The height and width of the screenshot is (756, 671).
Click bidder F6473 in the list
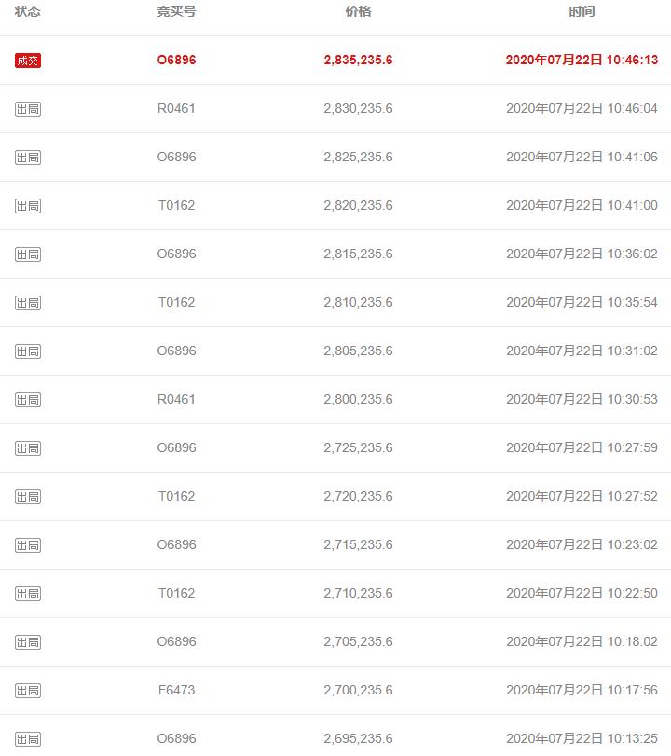(176, 691)
